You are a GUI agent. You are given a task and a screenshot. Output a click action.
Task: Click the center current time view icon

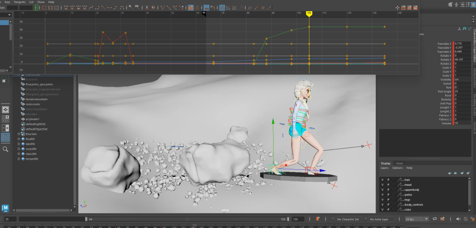coord(57,7)
